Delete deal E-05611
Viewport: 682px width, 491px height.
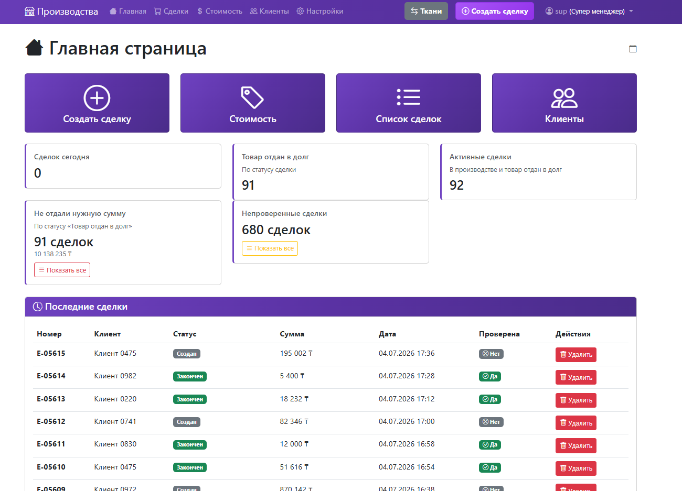point(576,445)
